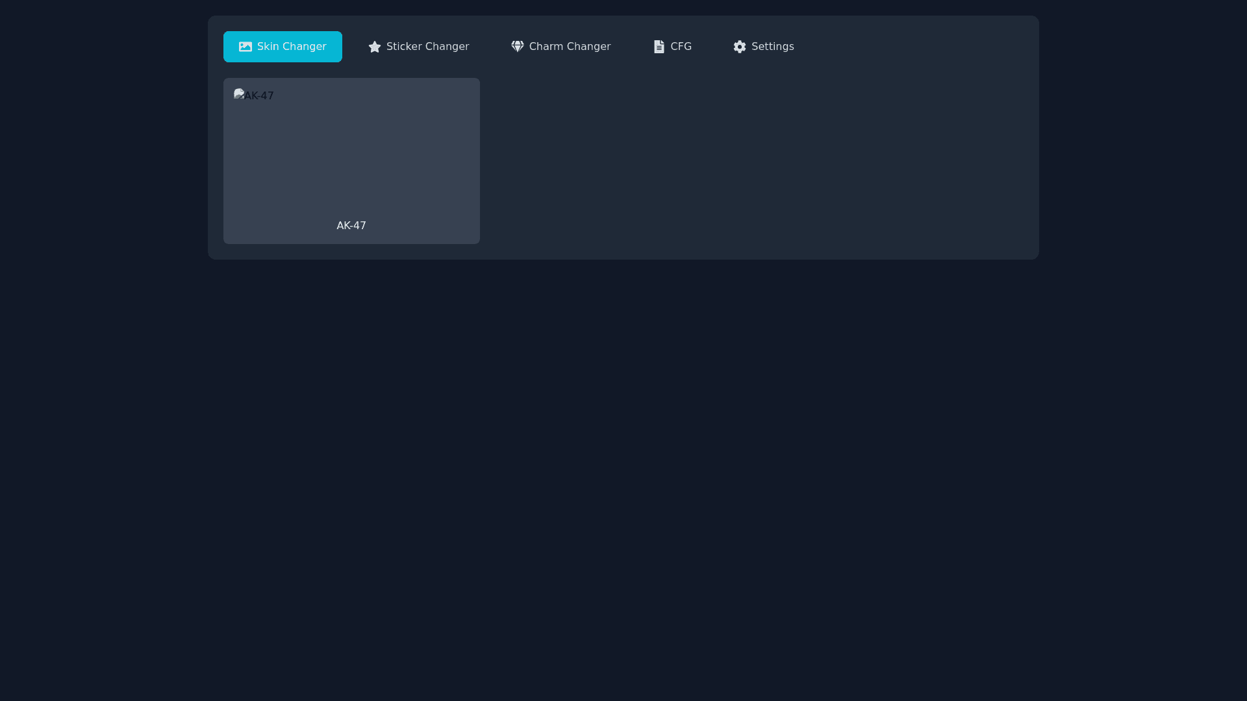The height and width of the screenshot is (701, 1247).
Task: Click the document icon beside CFG
Action: click(x=659, y=47)
